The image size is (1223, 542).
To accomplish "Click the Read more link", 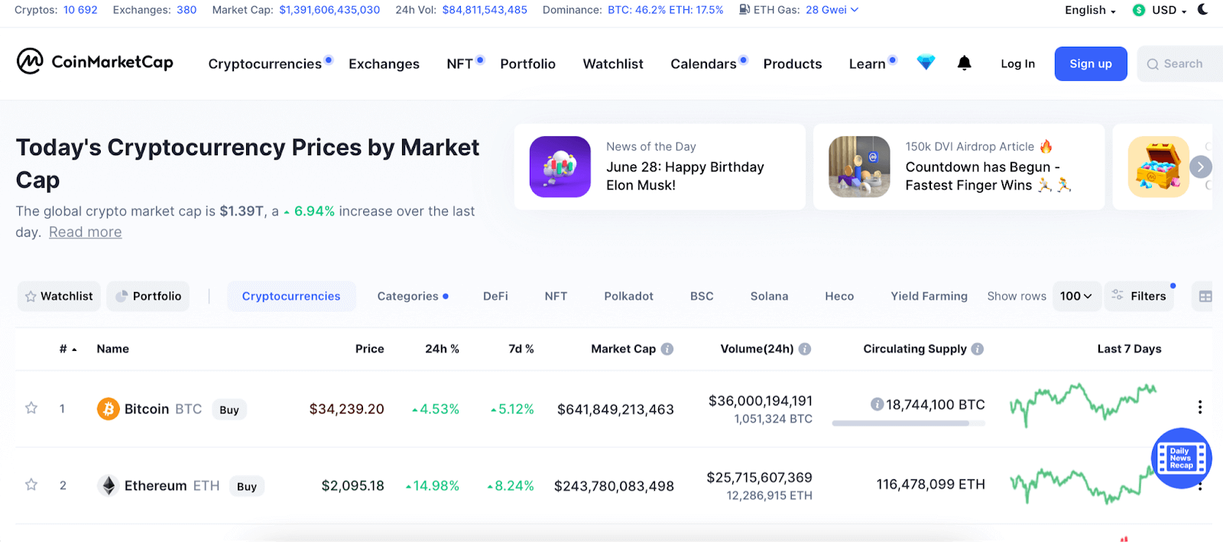I will tap(85, 232).
